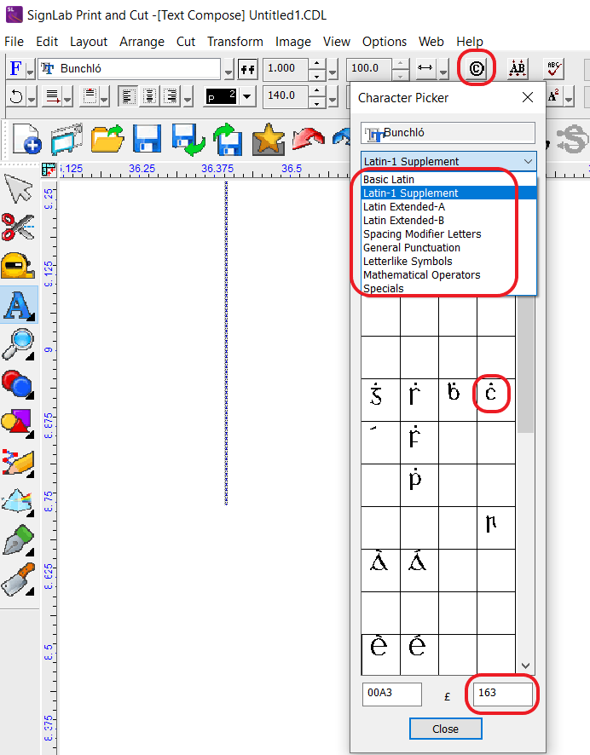Click the character grid scroll down arrow
This screenshot has width=590, height=755.
526,666
